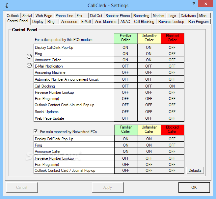216x199 pixels.
Task: Click the modem Unfamiliar Caller yellow header
Action: pyautogui.click(x=149, y=38)
